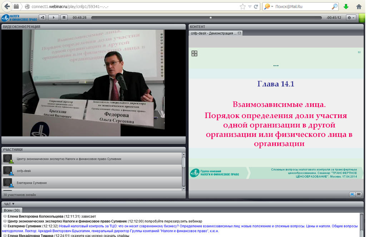
Task: Click the Поиск@Mail.Ru search field
Action: (302, 6)
